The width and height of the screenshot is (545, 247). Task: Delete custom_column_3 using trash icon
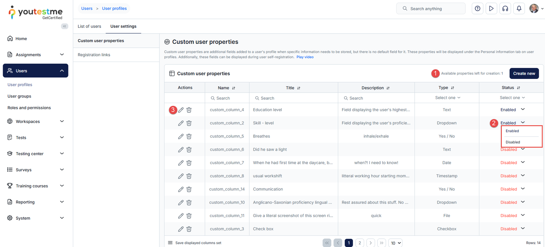[189, 229]
